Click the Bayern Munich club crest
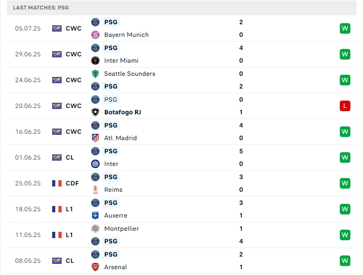This screenshot has height=275, width=363. pyautogui.click(x=95, y=35)
